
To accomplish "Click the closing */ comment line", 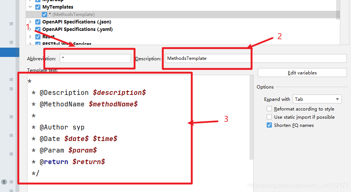I will 35,173.
